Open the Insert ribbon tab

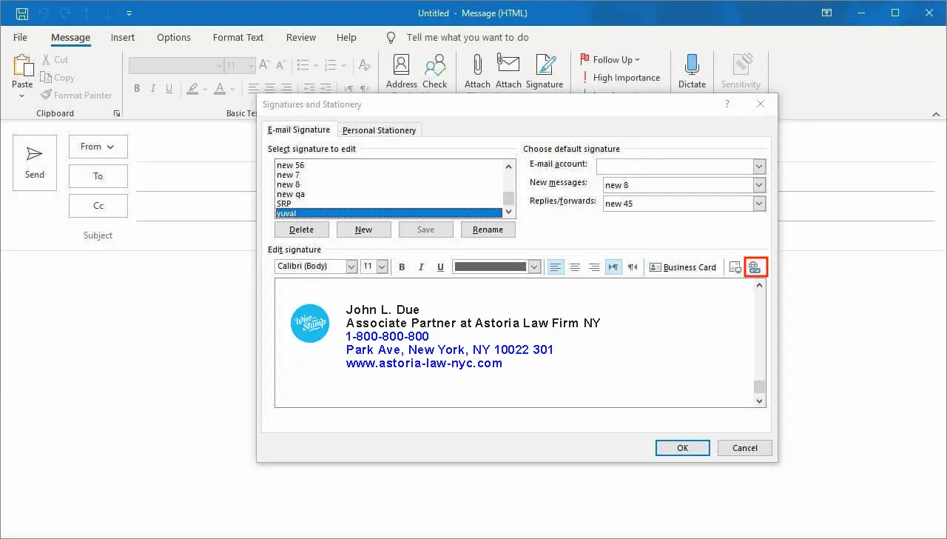(123, 37)
